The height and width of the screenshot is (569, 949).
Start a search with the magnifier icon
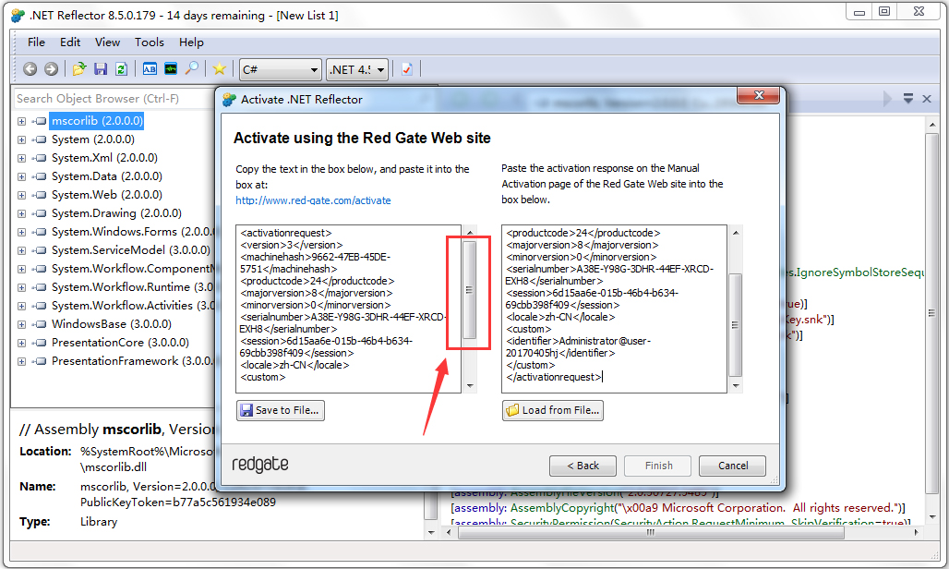pos(192,69)
